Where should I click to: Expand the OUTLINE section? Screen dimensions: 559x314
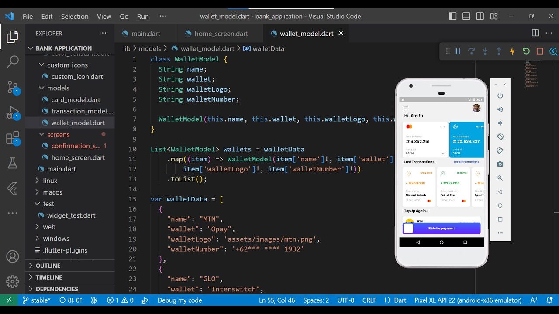click(70, 266)
